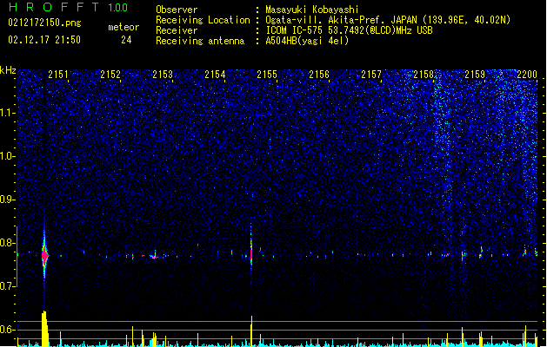Click the 0.7 kHz frequency label
This screenshot has height=347, width=547.
[x=8, y=286]
